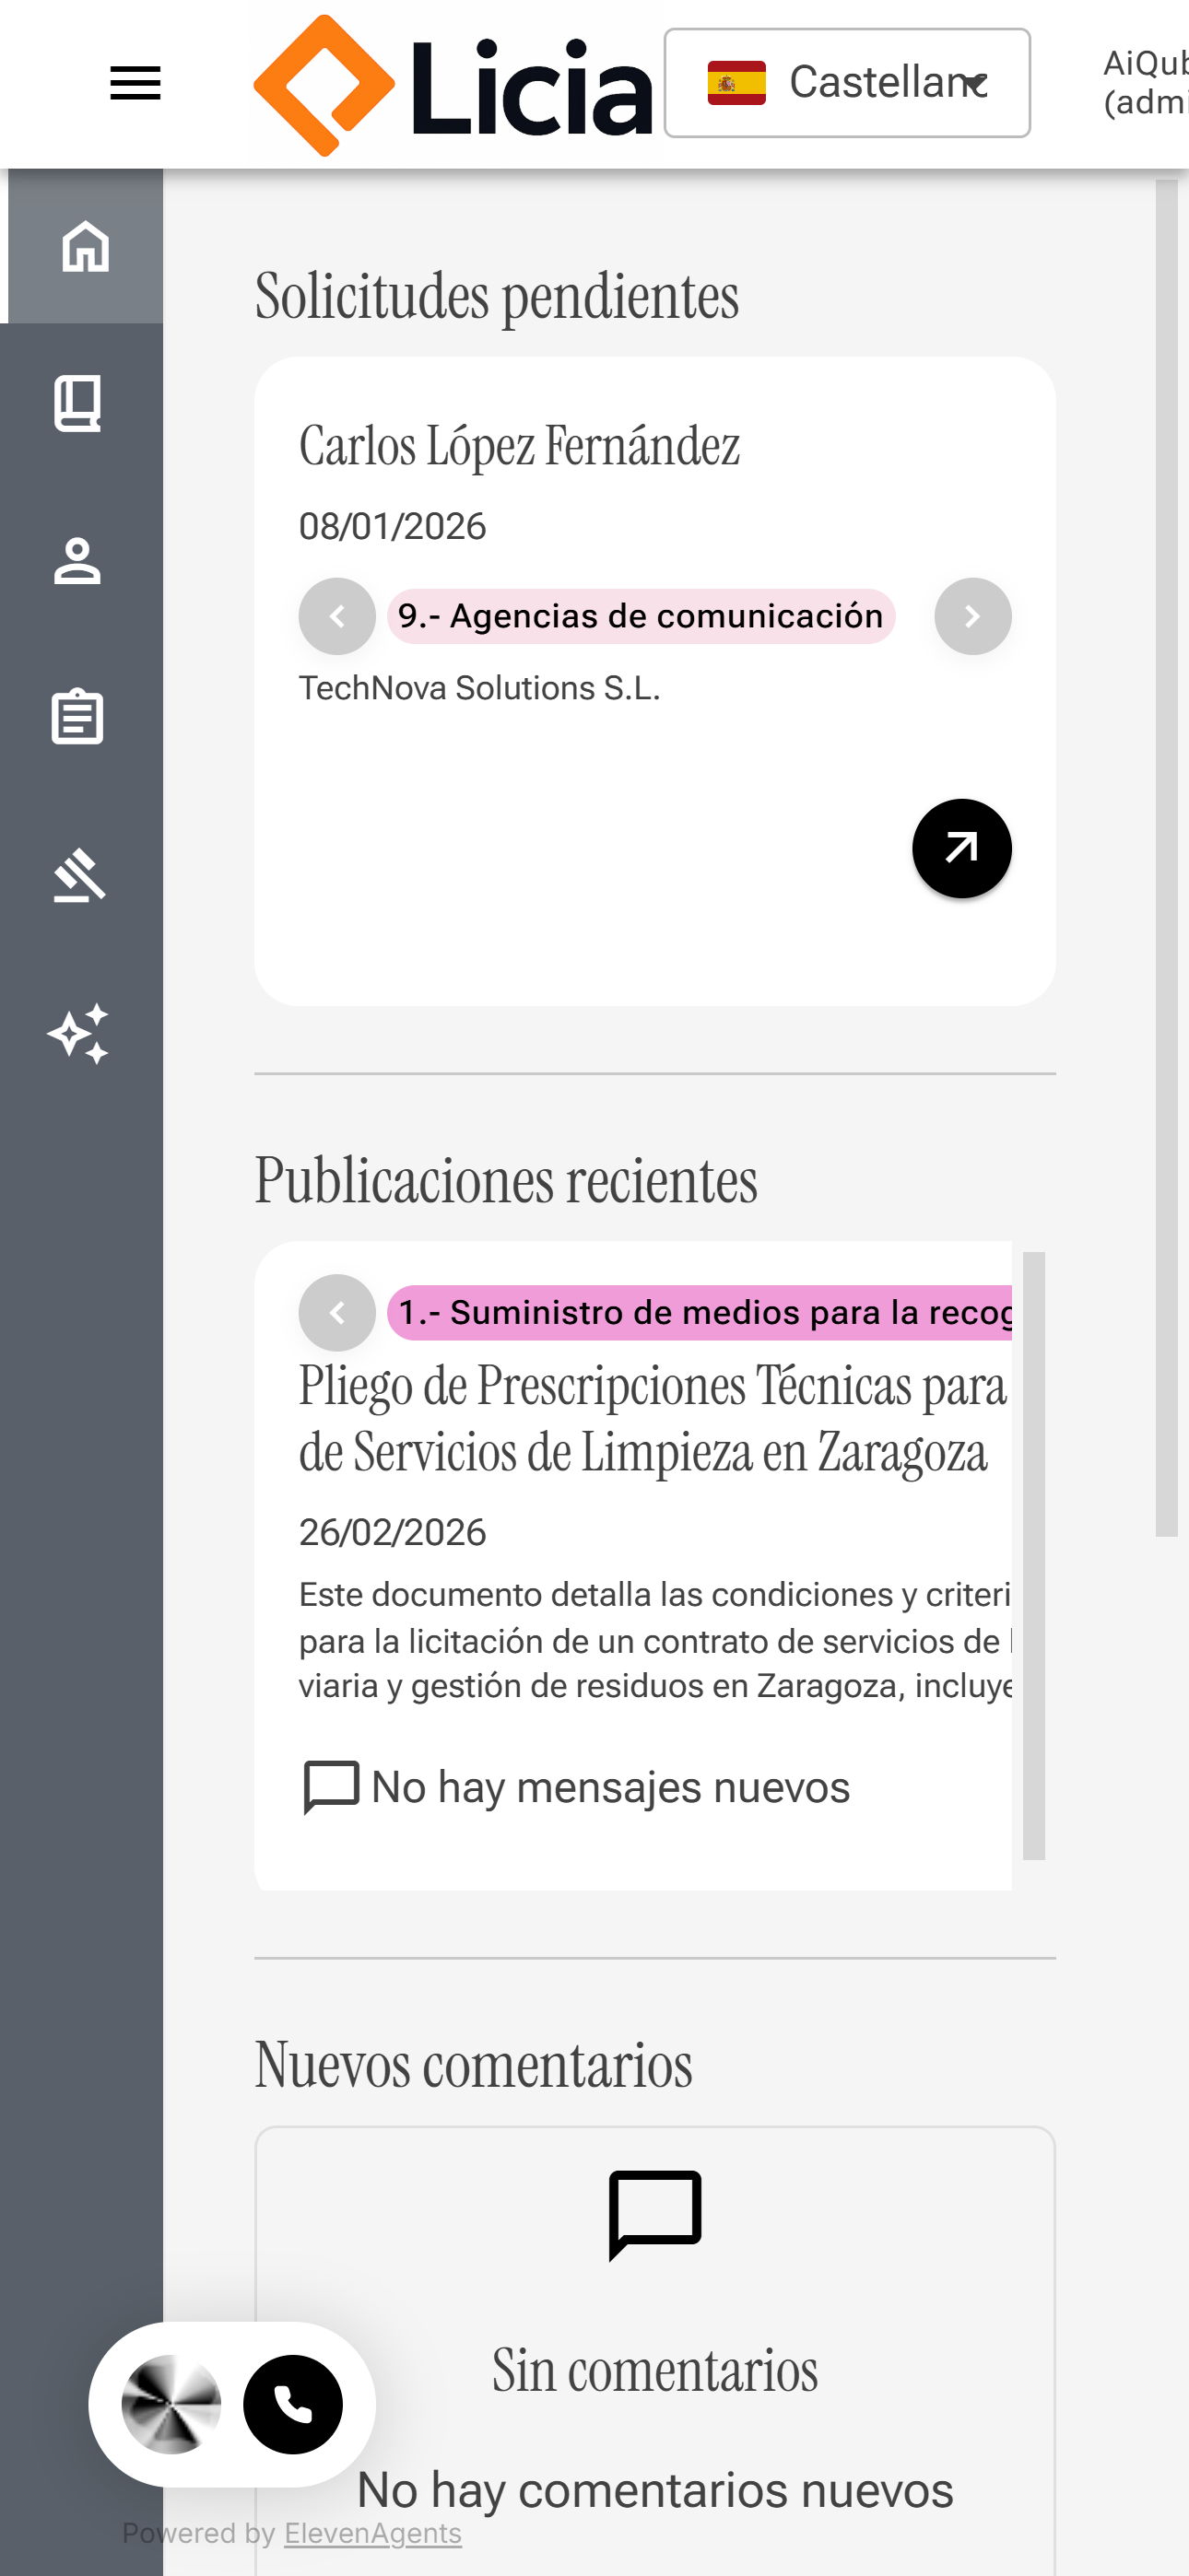This screenshot has height=2576, width=1189.
Task: Show next category in pending request
Action: pyautogui.click(x=971, y=616)
